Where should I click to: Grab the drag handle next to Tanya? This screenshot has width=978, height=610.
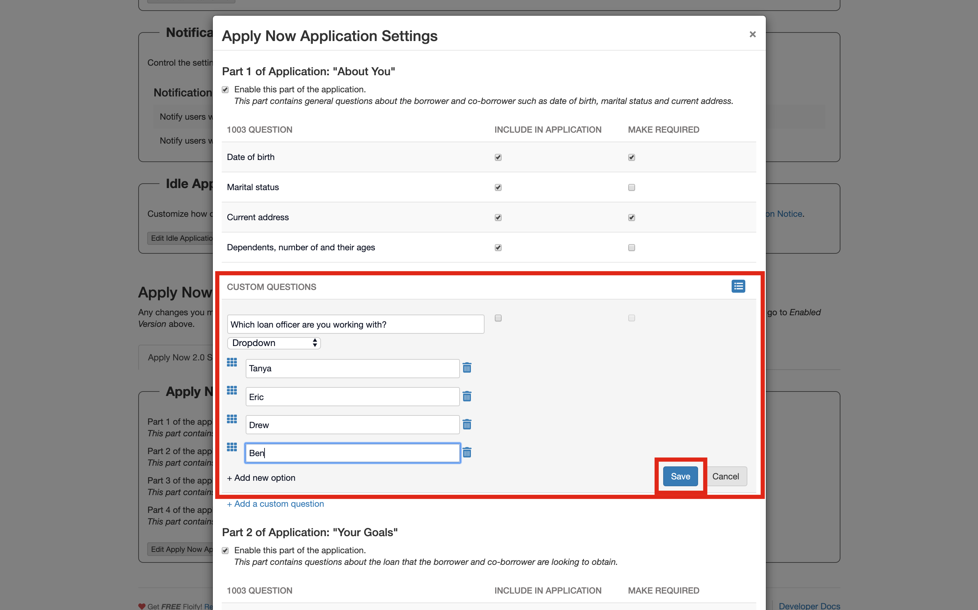232,362
